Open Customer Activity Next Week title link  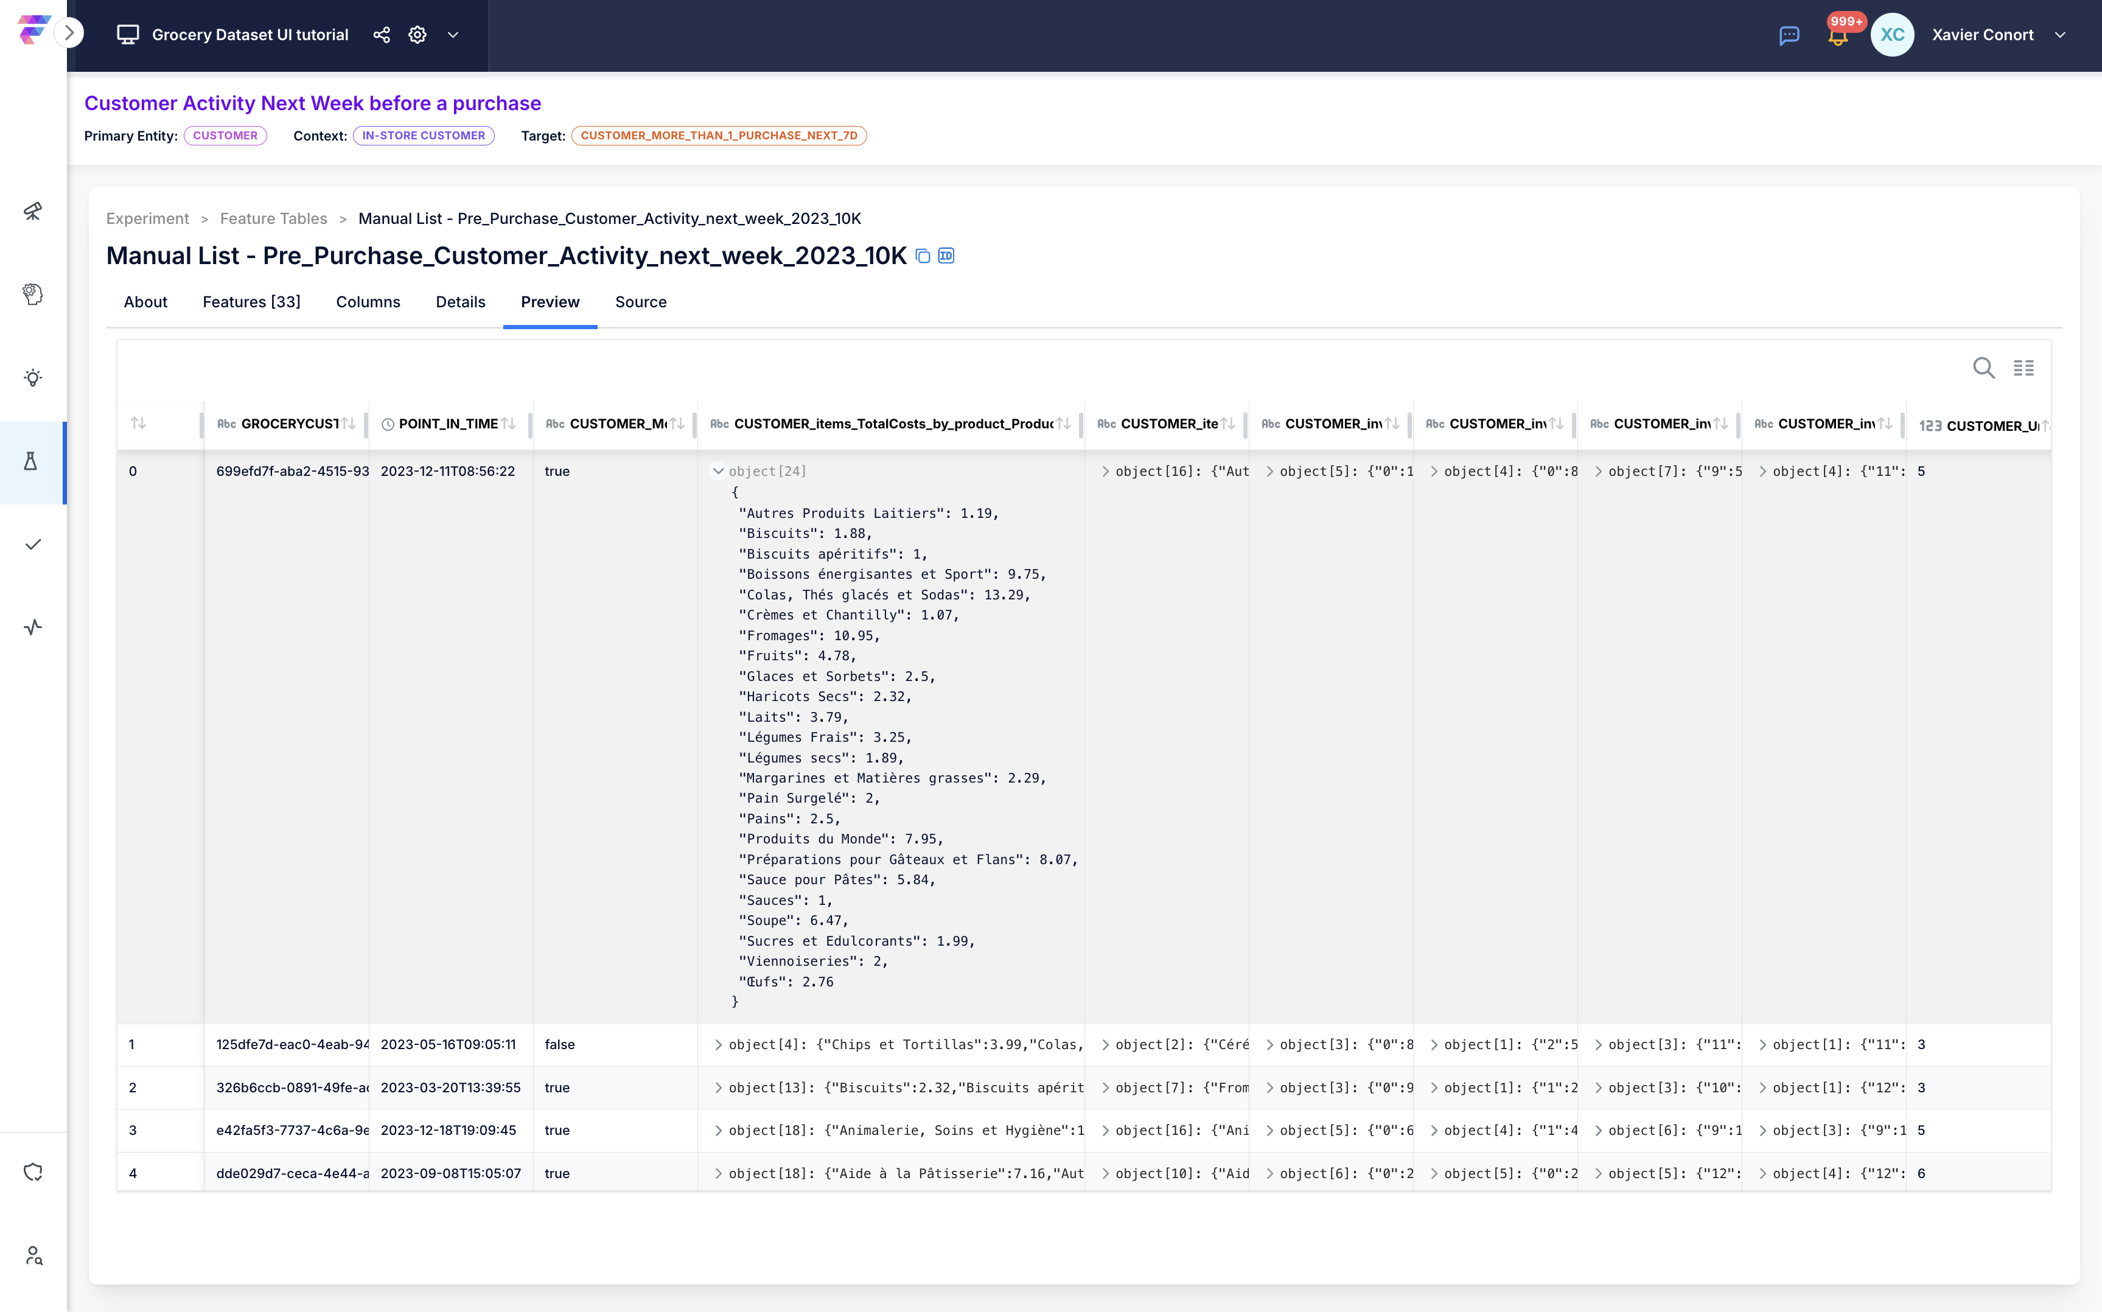click(x=312, y=103)
